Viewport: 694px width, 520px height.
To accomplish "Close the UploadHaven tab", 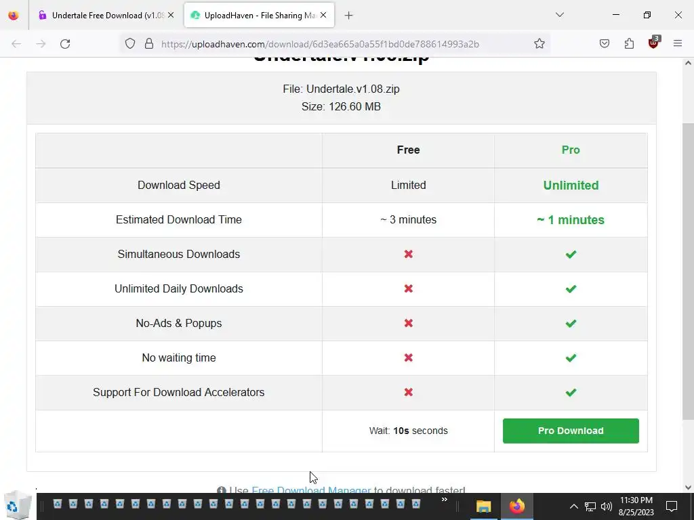I will click(323, 15).
